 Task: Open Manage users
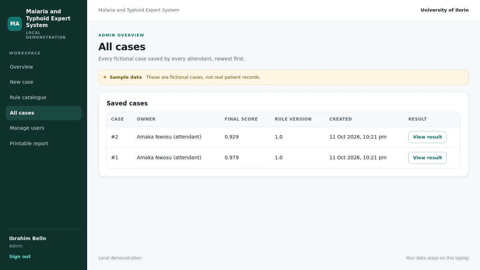tap(44, 128)
